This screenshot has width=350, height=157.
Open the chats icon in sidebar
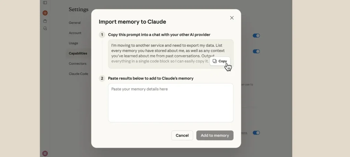[x=45, y=28]
